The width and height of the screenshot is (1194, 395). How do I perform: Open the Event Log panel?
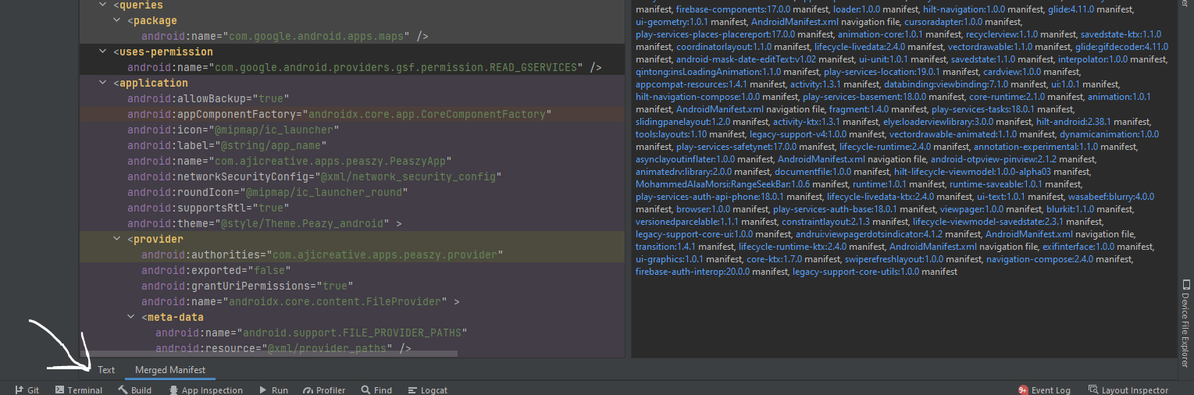(x=1044, y=390)
